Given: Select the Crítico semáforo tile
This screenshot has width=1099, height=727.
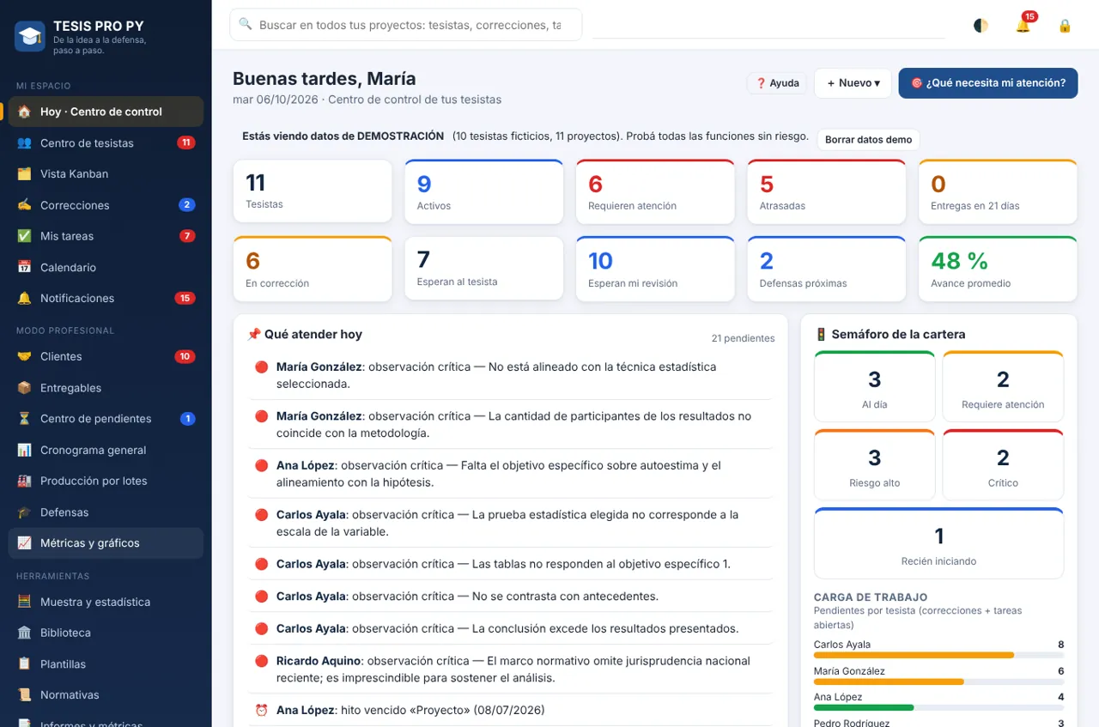Looking at the screenshot, I should click(x=1003, y=464).
